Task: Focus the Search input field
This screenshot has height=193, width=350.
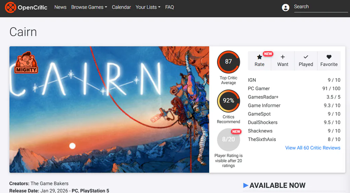Action: pos(321,7)
